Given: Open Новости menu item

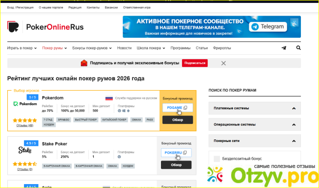Looking at the screenshot, I should point(124,48).
